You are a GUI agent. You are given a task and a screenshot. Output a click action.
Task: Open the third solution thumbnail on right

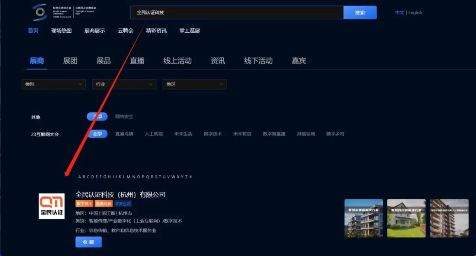tap(449, 218)
